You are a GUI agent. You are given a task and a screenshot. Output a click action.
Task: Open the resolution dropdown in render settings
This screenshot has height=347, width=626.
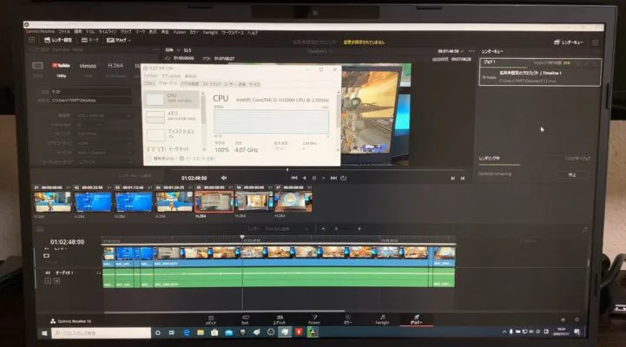coord(104,115)
